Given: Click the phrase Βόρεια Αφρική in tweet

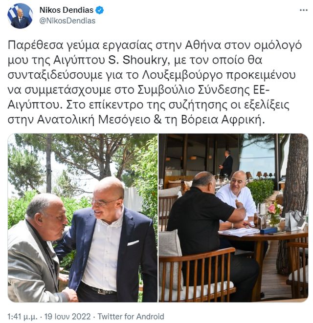Looking at the screenshot, I should [223, 120].
